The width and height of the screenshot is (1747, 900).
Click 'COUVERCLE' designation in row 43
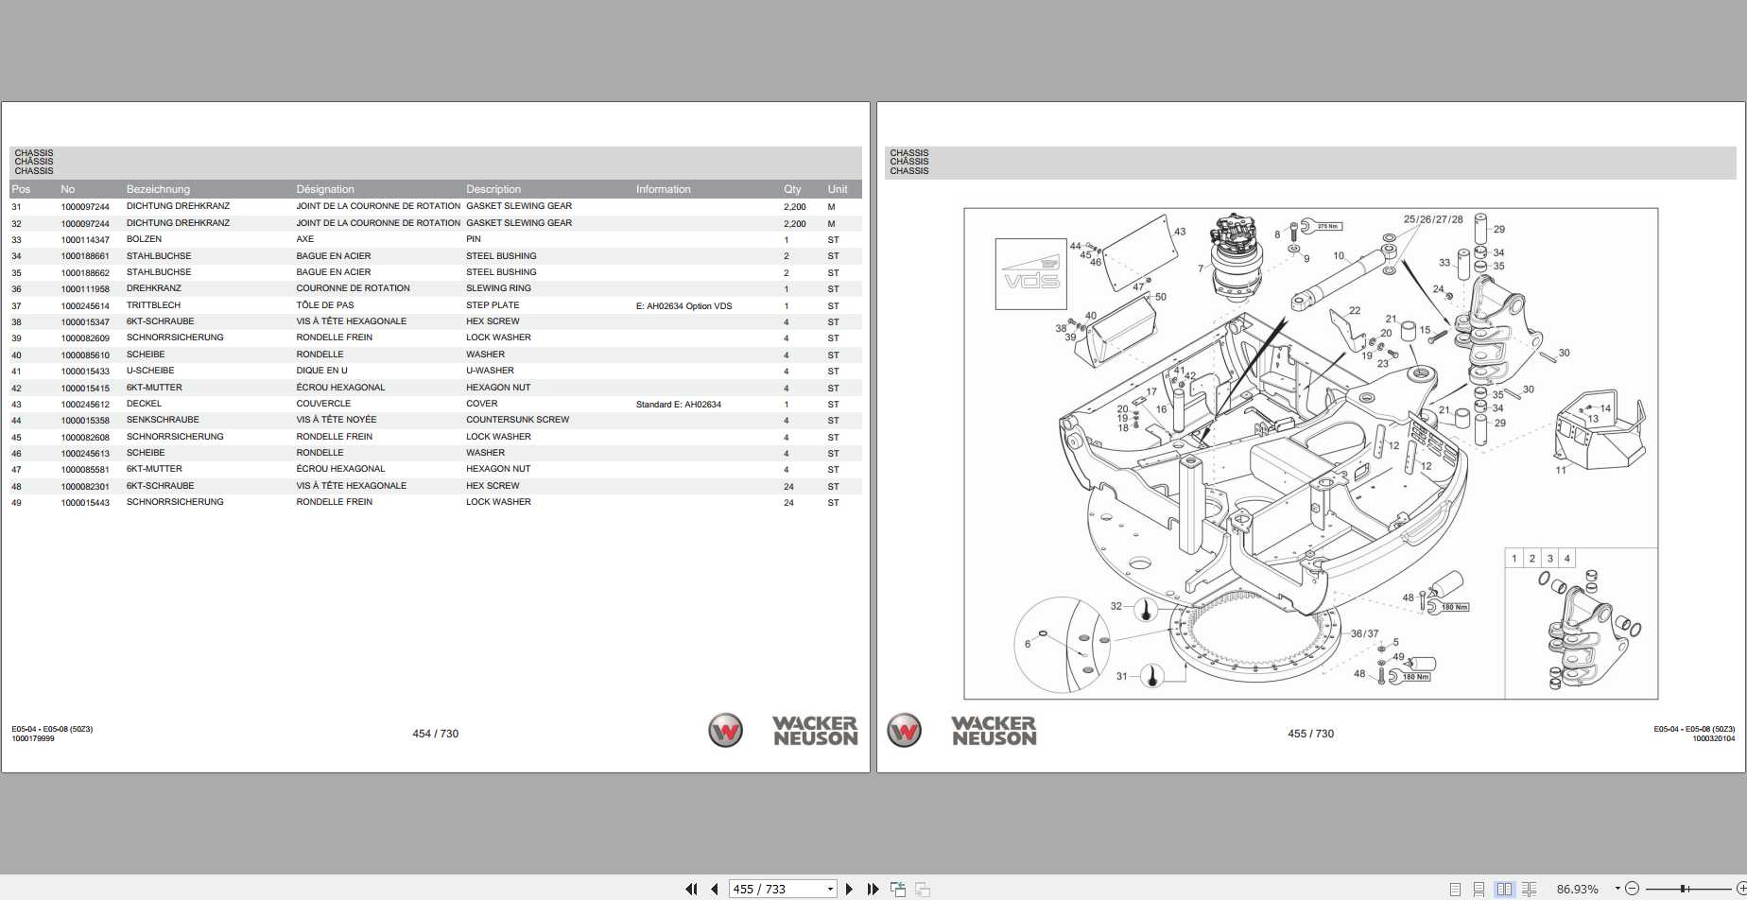pos(323,404)
